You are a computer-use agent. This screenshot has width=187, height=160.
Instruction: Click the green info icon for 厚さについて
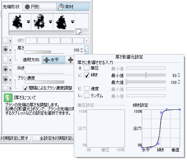8,98
